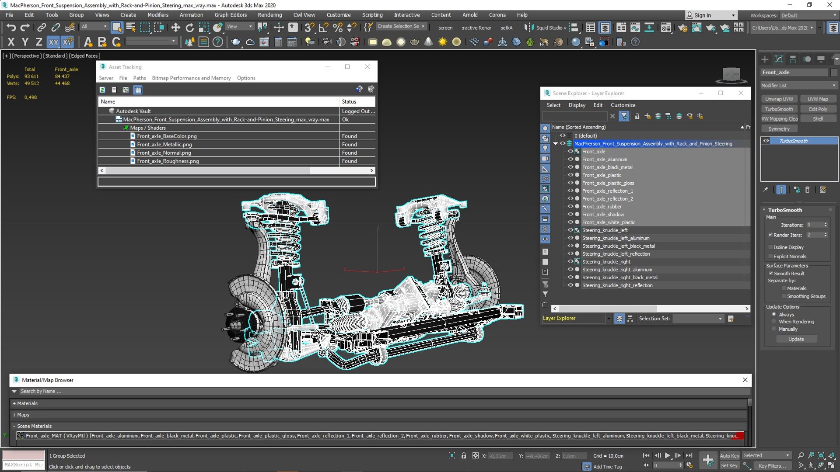840x472 pixels.
Task: Click the Zoom Extents icon in viewport controls
Action: coord(821,455)
